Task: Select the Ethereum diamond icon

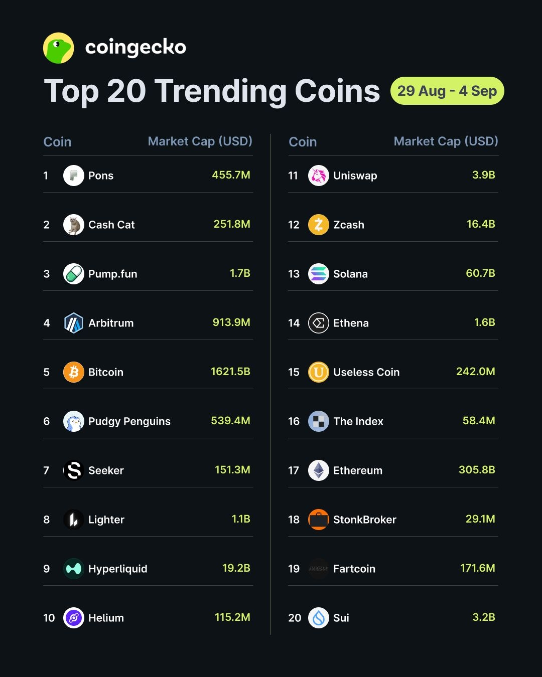Action: coord(319,470)
